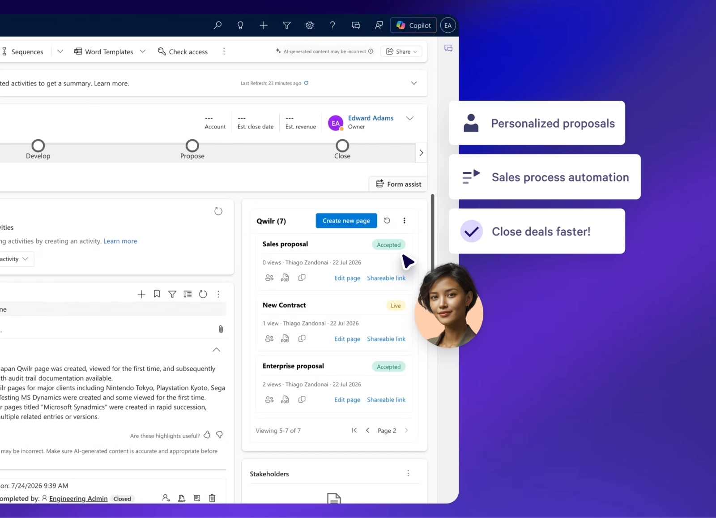
Task: Expand the header details chevron beside Owner
Action: click(410, 118)
